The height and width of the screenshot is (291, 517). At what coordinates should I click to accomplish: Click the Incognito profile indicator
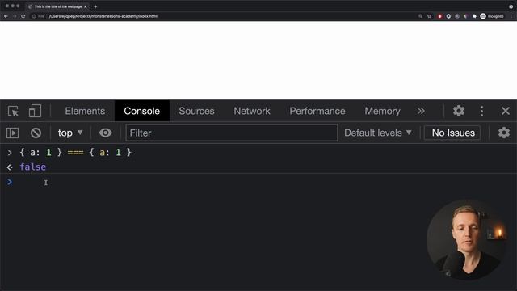pos(492,16)
